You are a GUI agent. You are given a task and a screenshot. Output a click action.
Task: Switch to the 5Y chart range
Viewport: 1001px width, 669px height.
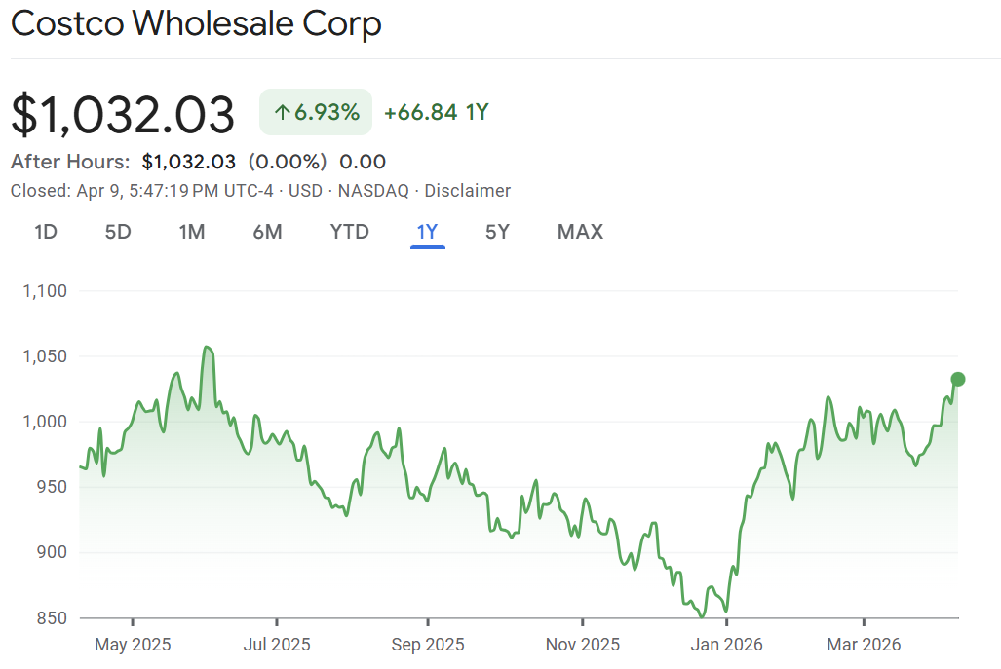(x=497, y=232)
